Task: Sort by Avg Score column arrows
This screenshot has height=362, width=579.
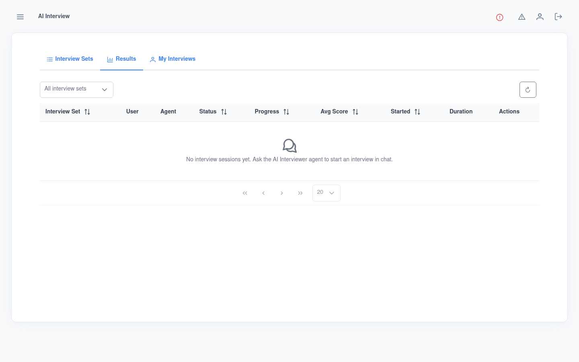Action: 355,112
